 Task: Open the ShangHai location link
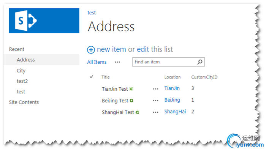(x=175, y=112)
